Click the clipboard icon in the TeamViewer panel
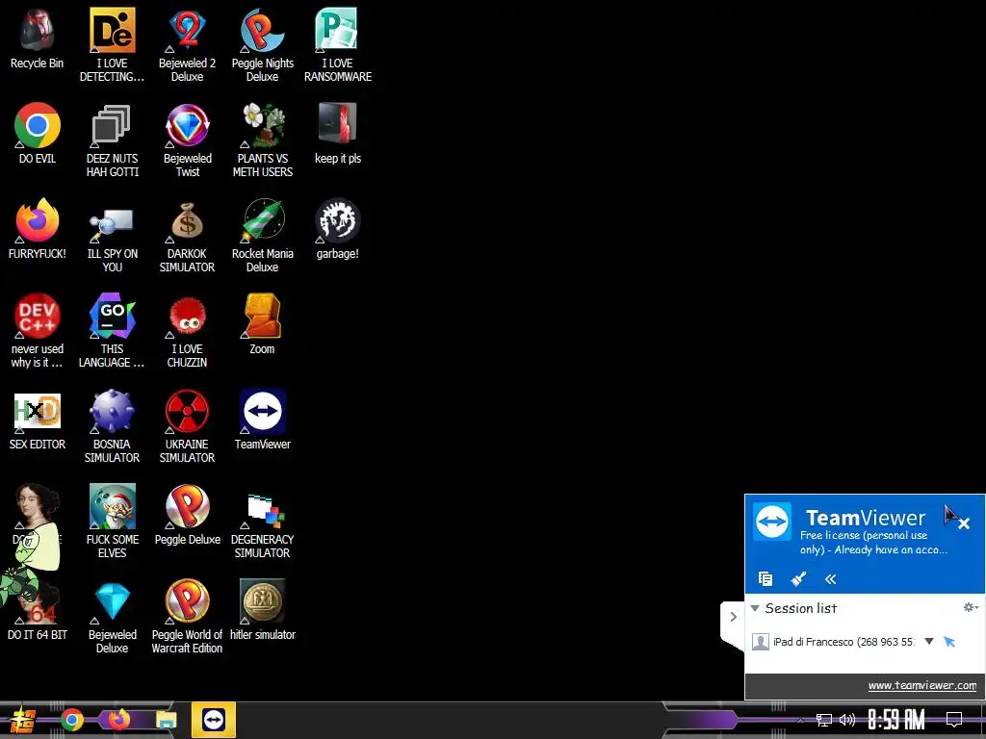 point(765,578)
